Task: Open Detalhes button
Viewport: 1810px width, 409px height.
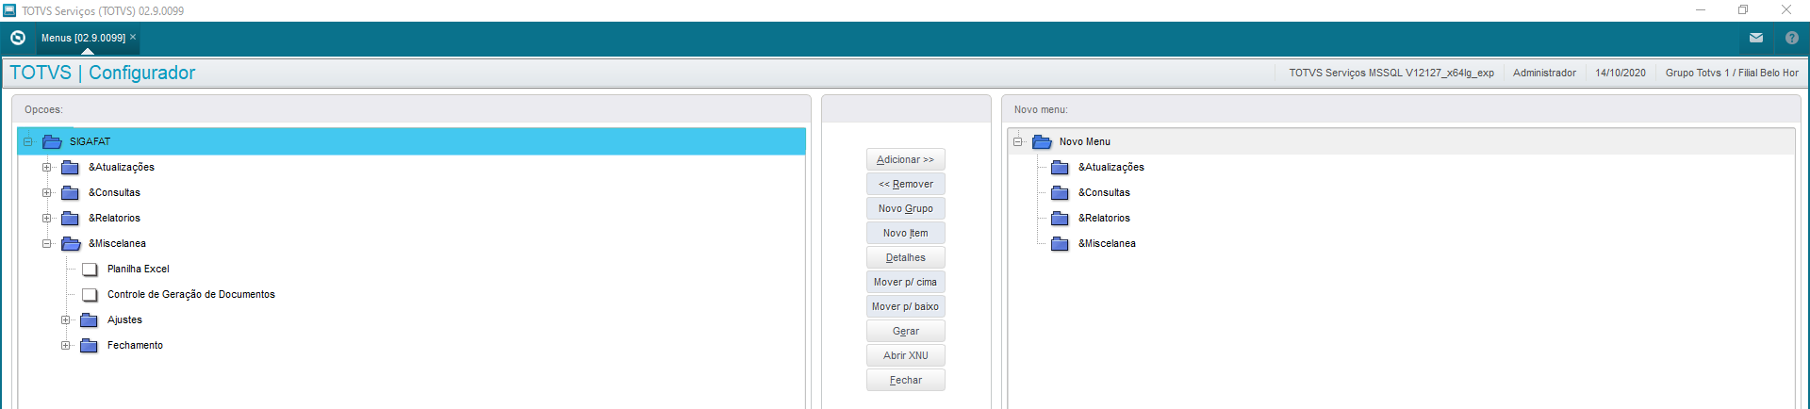Action: click(905, 257)
